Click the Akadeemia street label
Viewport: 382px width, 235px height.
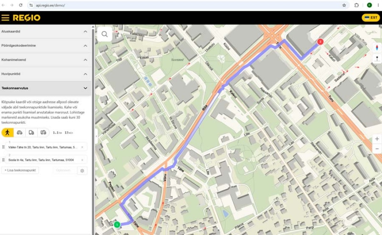(x=151, y=143)
